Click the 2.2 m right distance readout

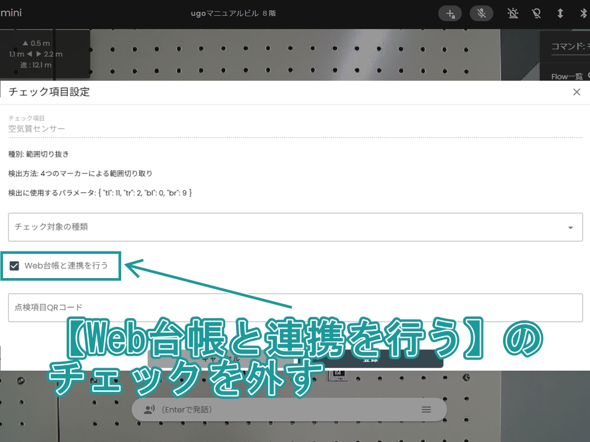tap(50, 54)
